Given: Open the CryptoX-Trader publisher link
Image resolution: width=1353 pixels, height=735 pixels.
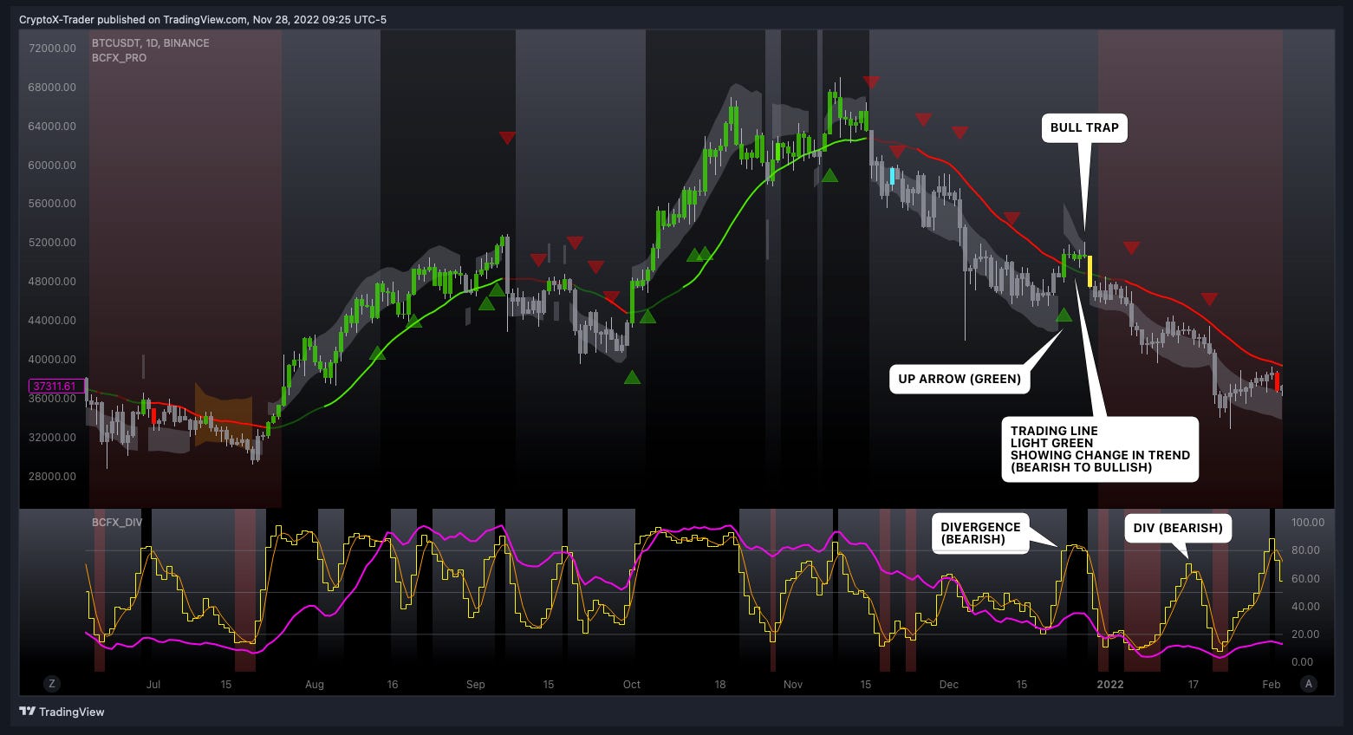Looking at the screenshot, I should 52,19.
